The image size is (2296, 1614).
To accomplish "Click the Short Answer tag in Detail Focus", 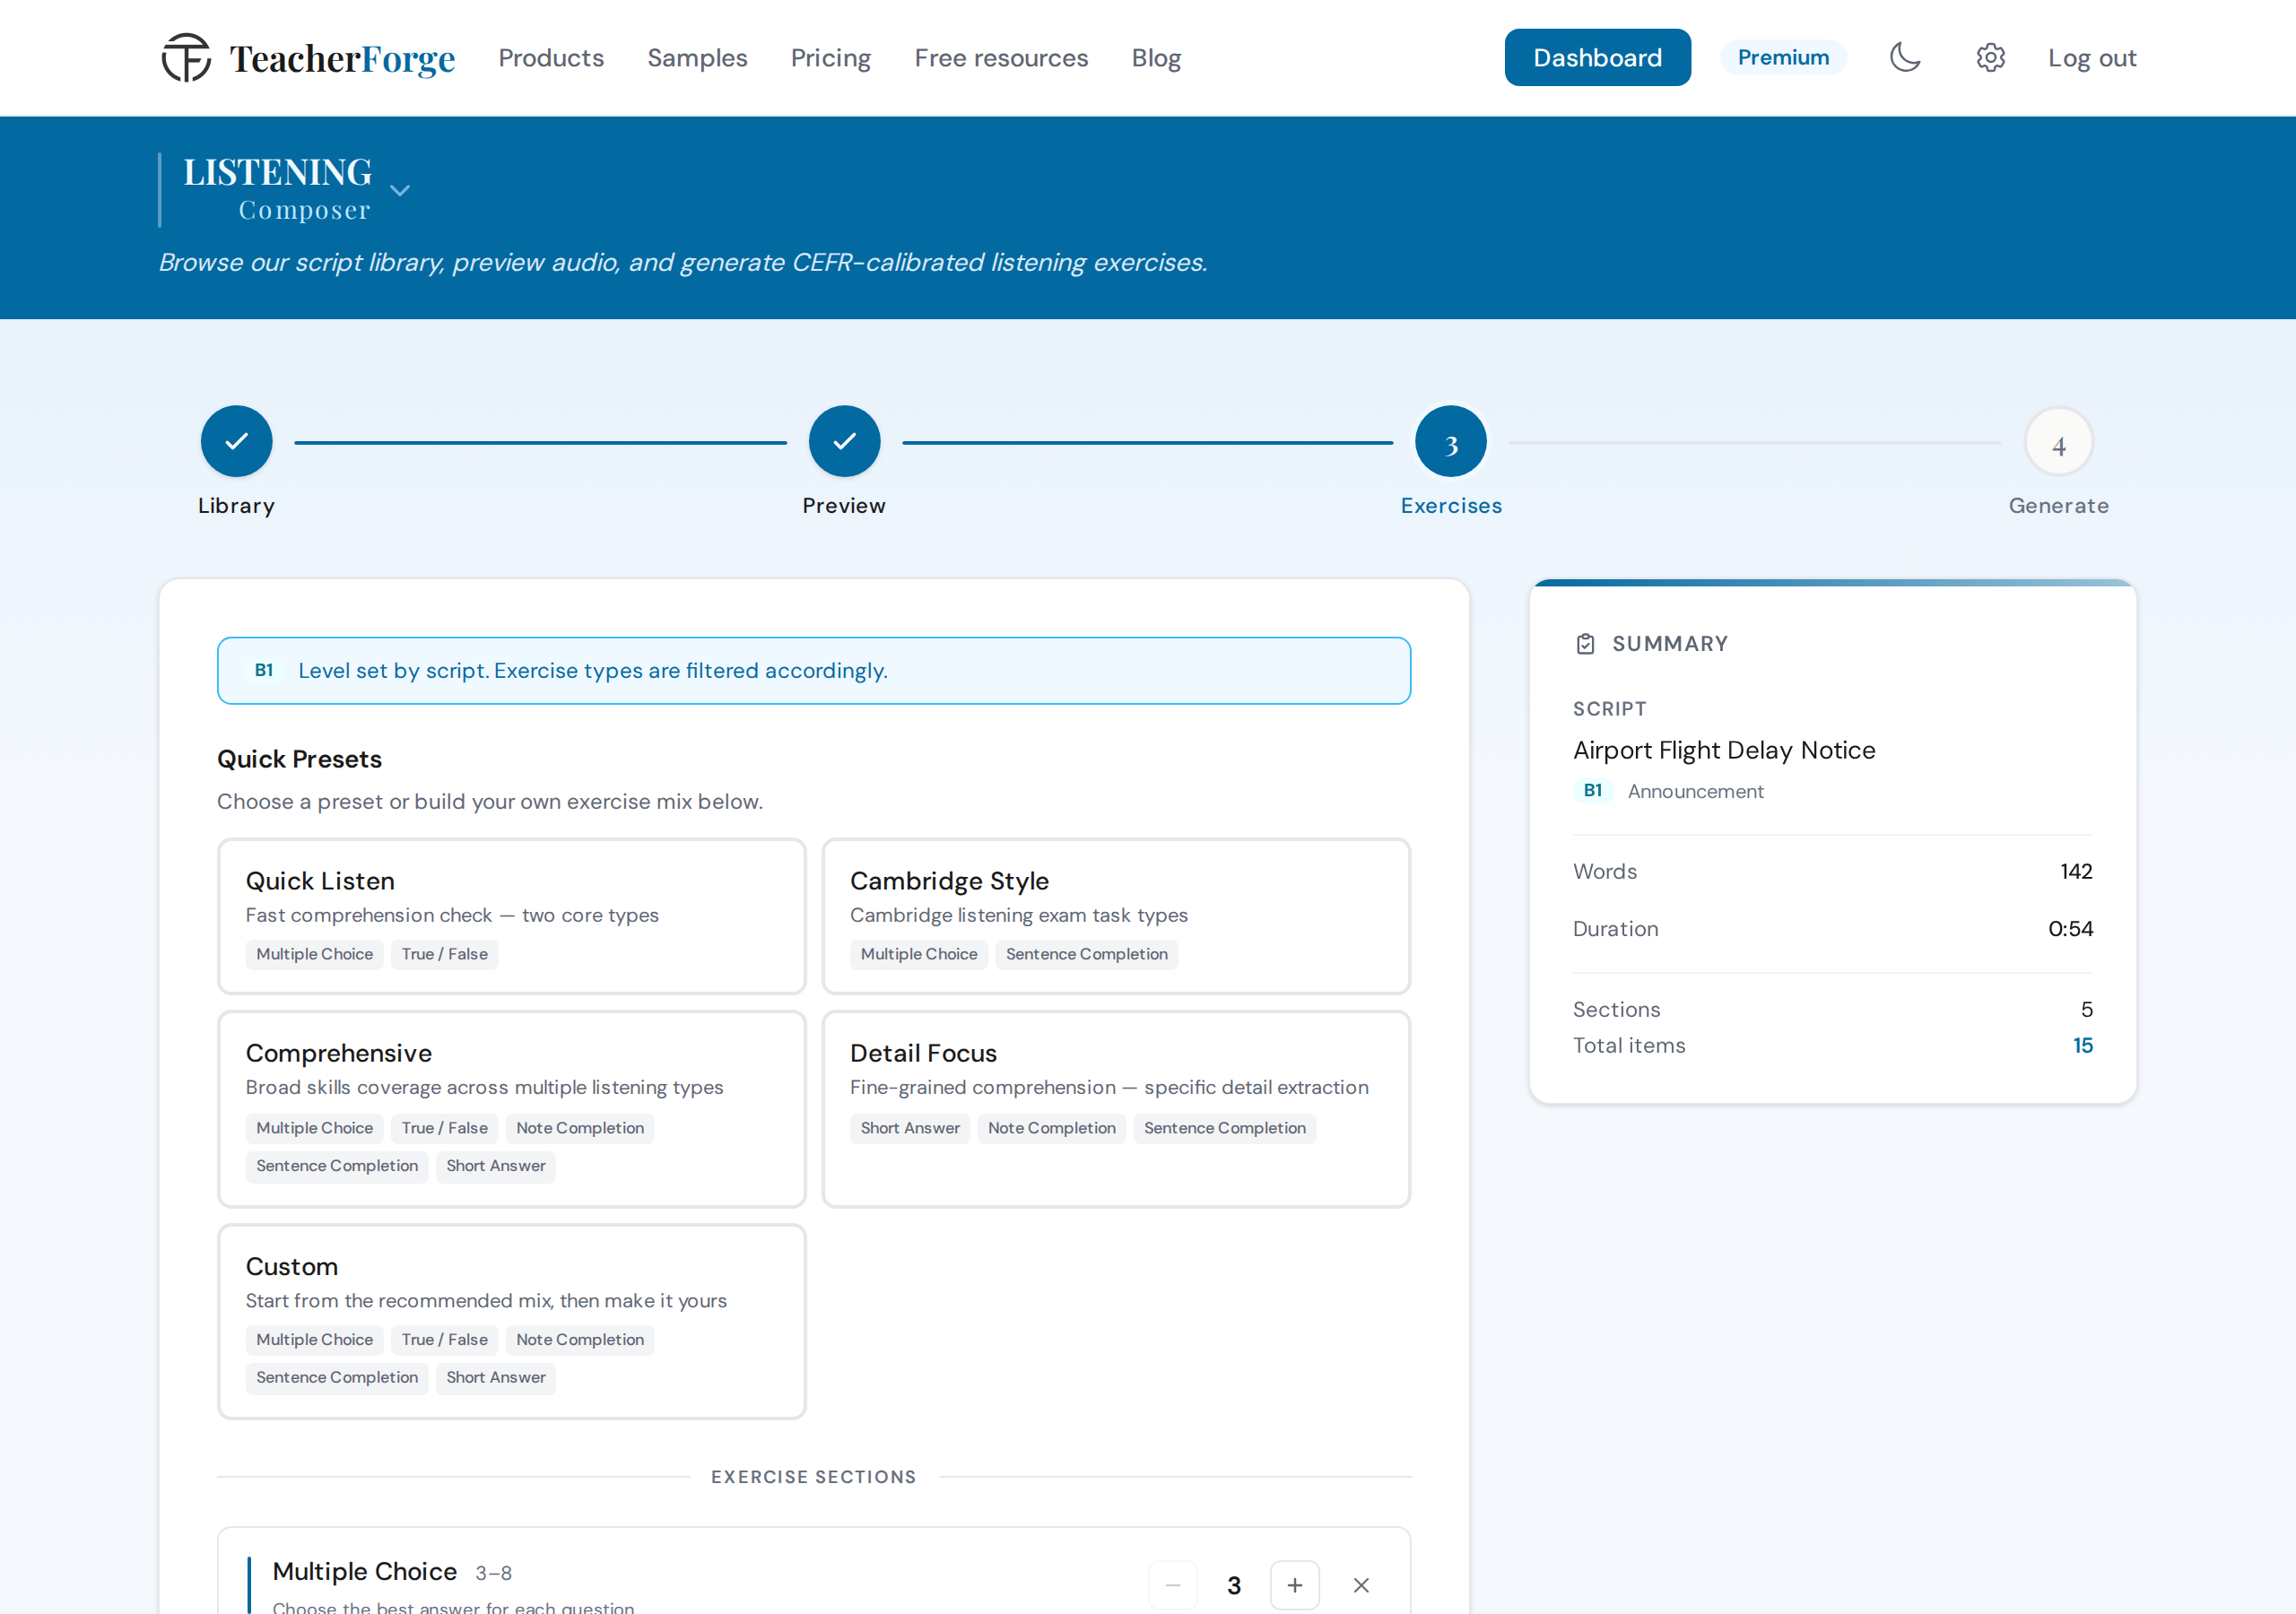I will pyautogui.click(x=910, y=1128).
